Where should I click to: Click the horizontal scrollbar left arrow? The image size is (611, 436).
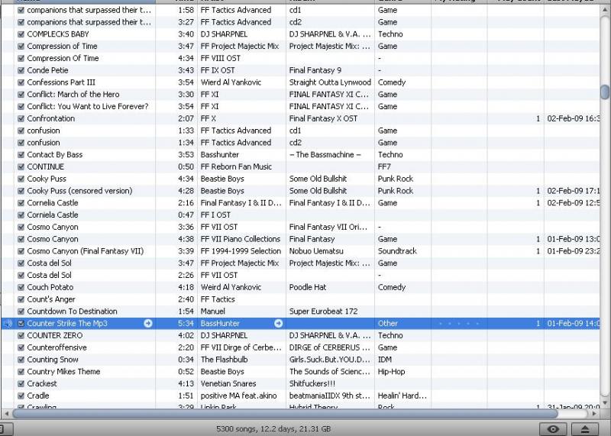tap(6, 413)
